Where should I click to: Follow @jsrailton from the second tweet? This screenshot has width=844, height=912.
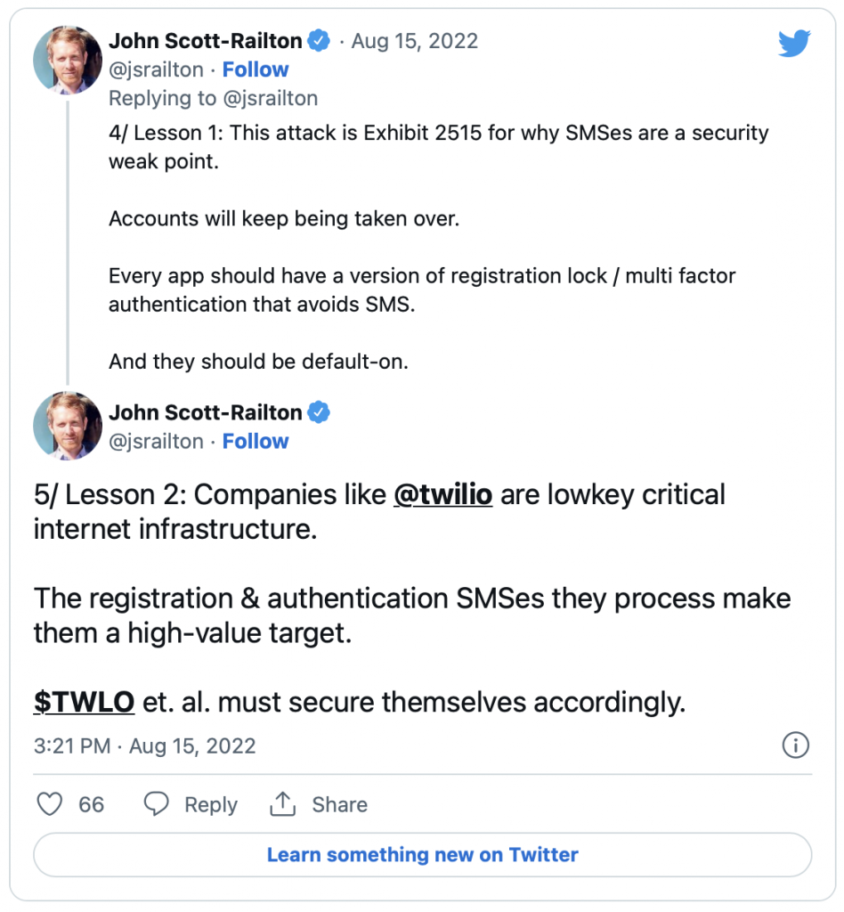click(256, 441)
